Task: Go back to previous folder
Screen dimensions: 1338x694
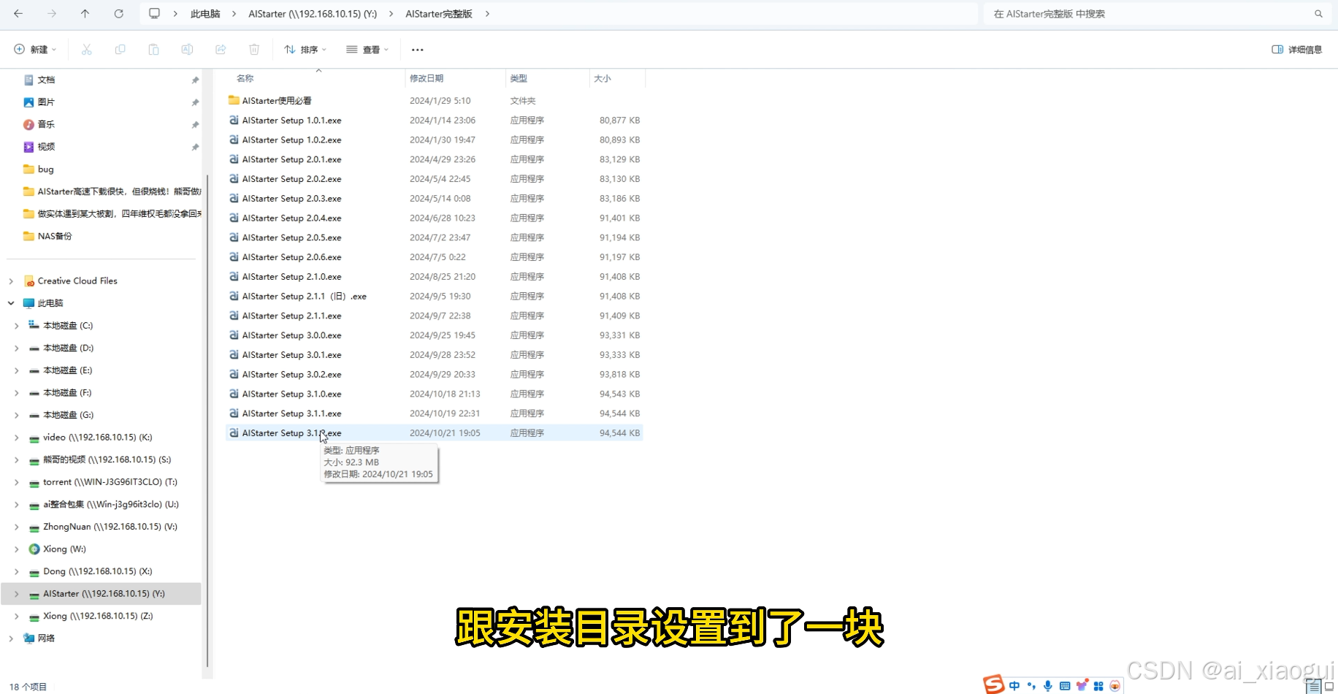Action: click(18, 14)
